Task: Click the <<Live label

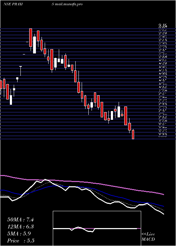Action: [148, 234]
